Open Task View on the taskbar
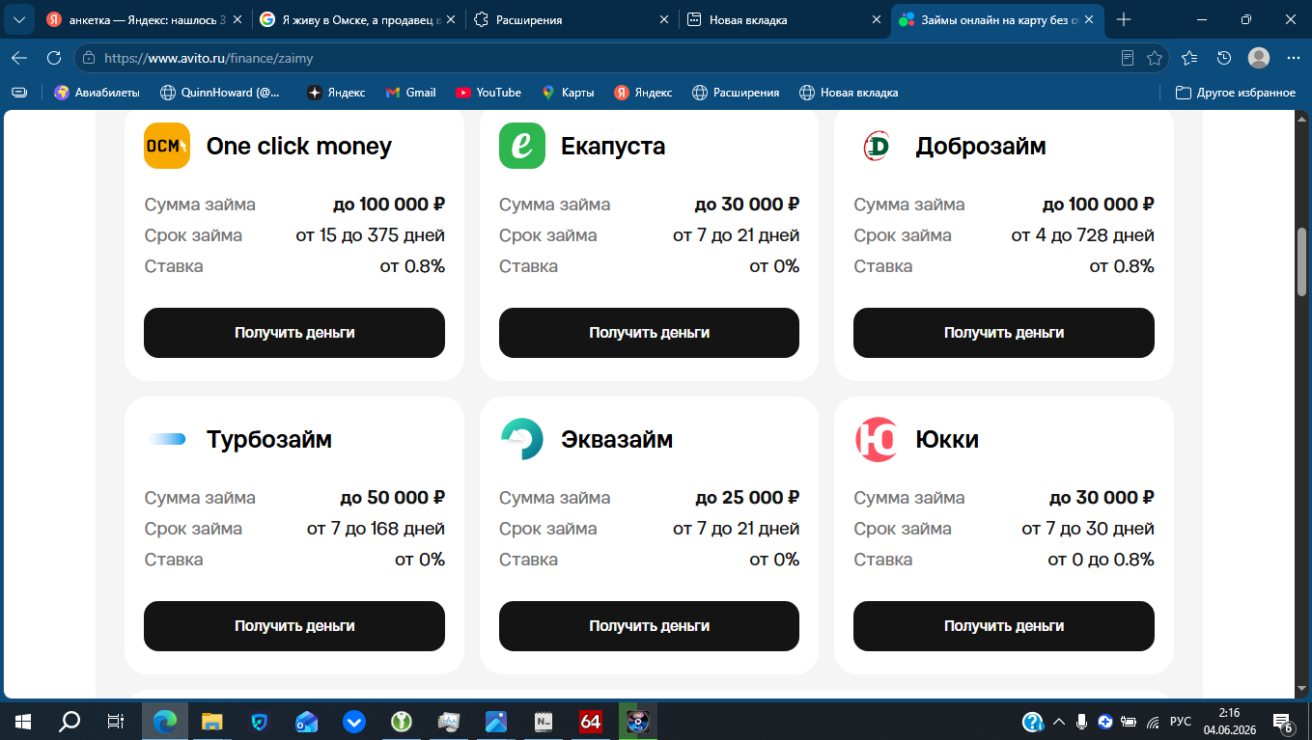The image size is (1312, 740). (115, 721)
